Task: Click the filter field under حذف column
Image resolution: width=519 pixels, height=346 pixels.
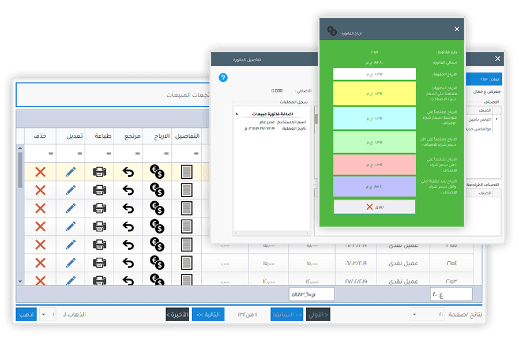Action: click(40, 153)
